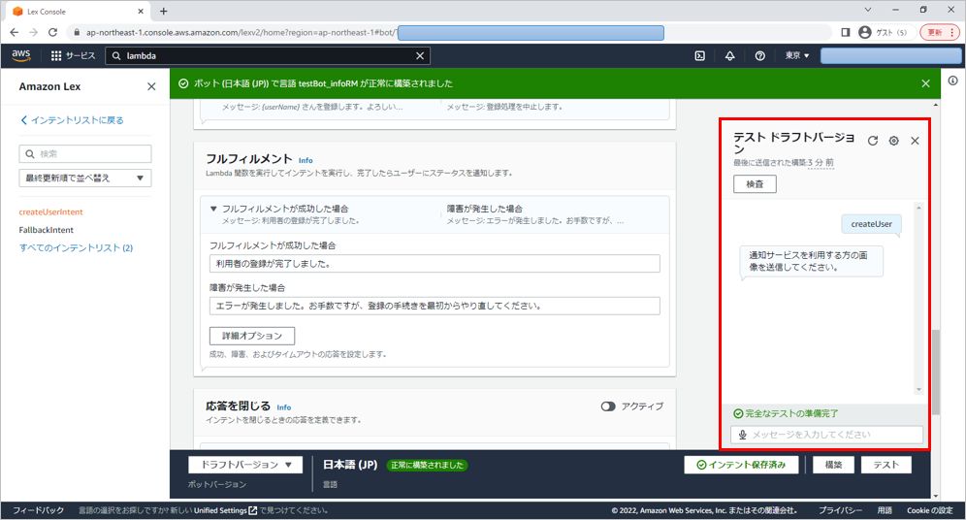Close the test draft version panel
The width and height of the screenshot is (966, 520).
pos(915,141)
